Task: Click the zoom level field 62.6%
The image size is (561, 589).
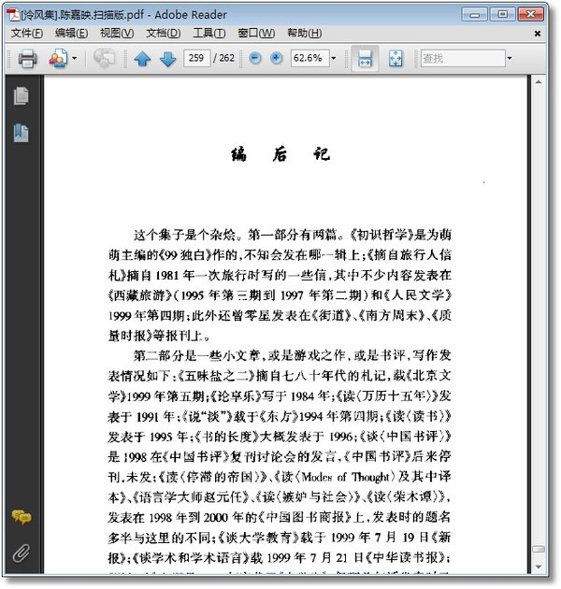Action: (x=309, y=58)
